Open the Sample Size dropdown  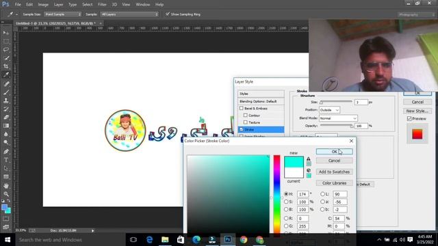[62, 14]
